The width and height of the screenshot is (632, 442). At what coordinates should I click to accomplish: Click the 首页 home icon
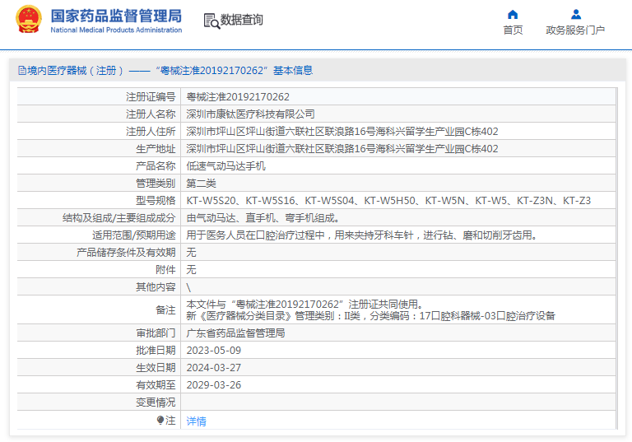coord(513,15)
